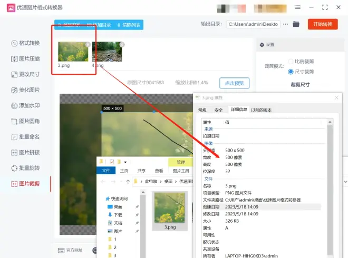
Task: Click 此电脑 in Explorer address bar
Action: click(x=151, y=182)
